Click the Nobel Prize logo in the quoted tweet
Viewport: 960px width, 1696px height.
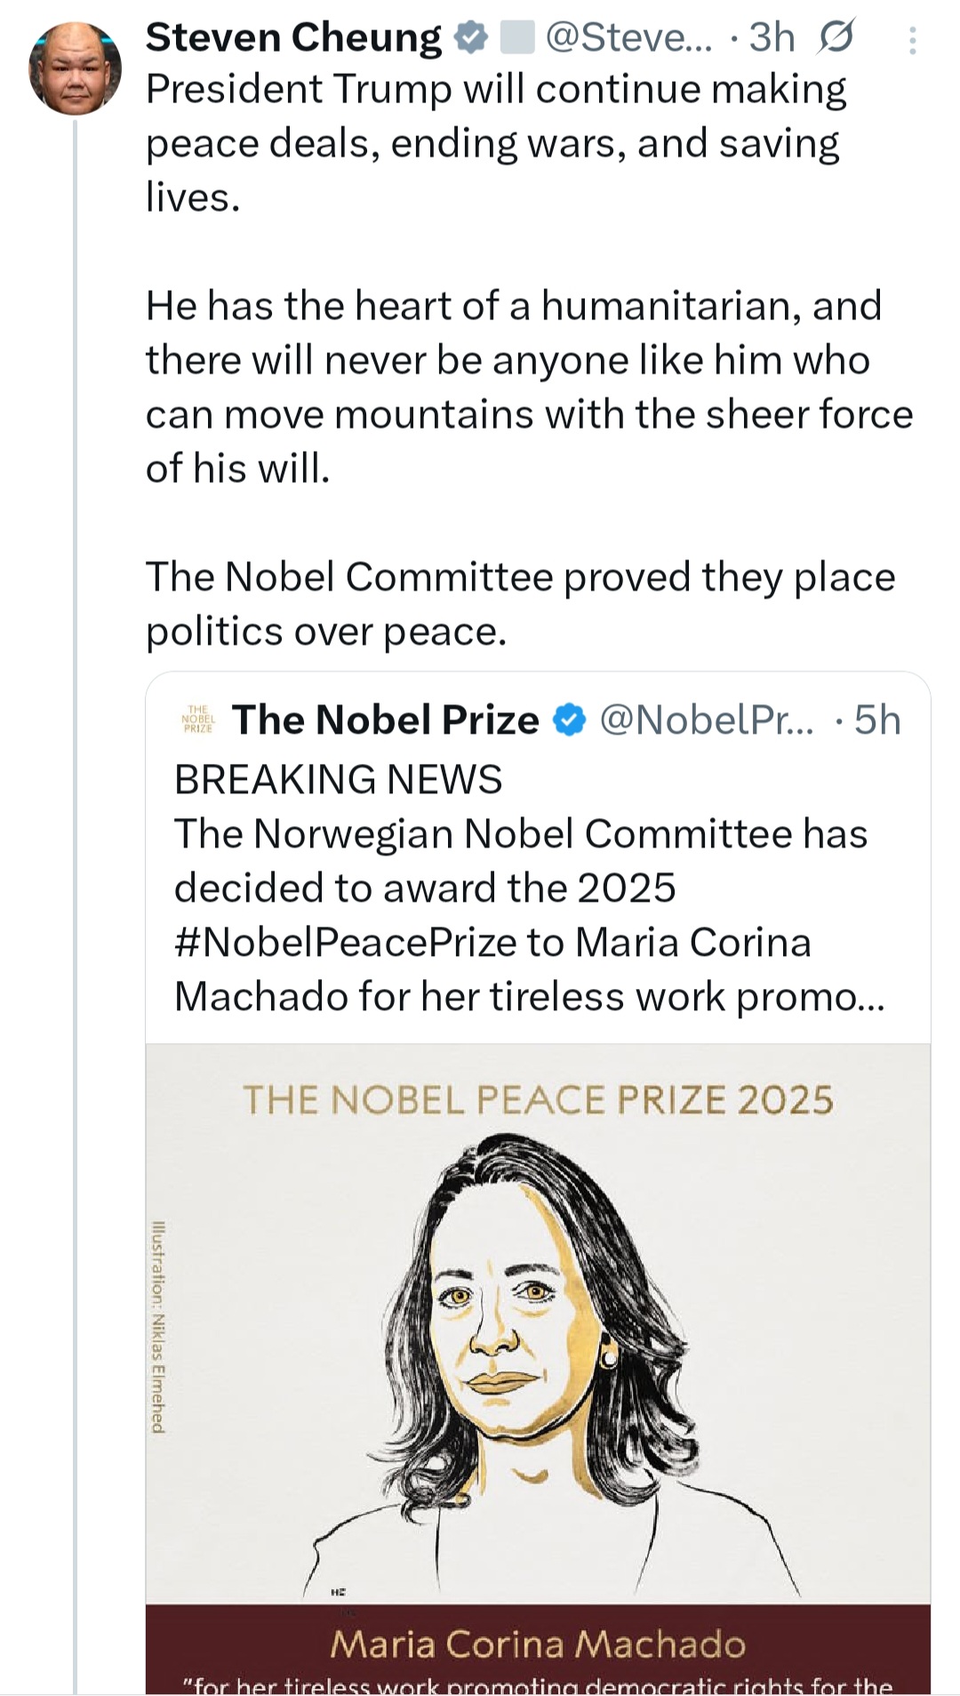click(x=196, y=719)
